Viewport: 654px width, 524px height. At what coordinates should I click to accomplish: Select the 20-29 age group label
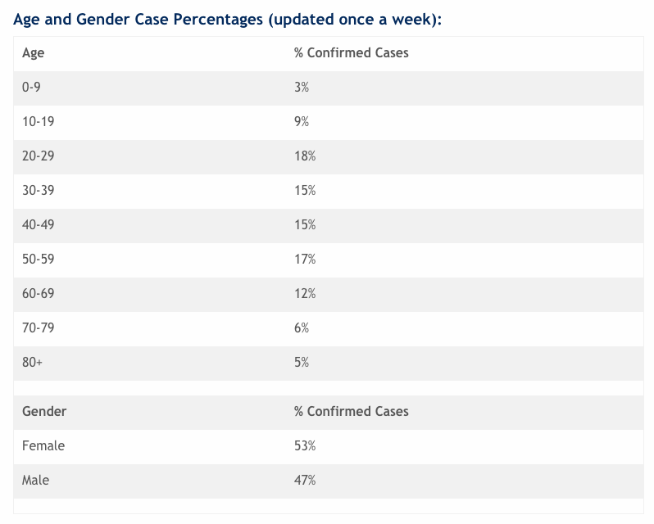pyautogui.click(x=39, y=156)
